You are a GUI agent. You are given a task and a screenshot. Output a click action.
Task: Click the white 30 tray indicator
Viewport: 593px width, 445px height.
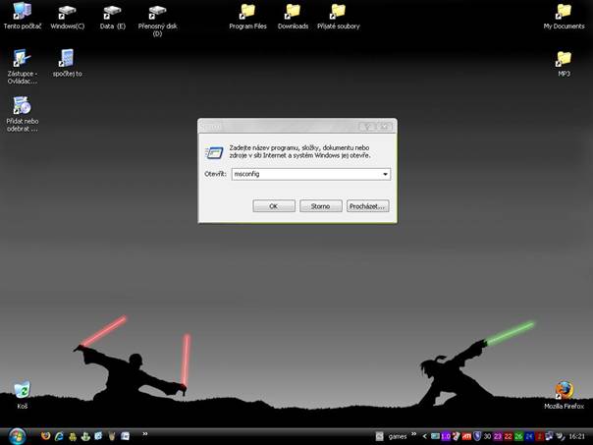point(487,436)
